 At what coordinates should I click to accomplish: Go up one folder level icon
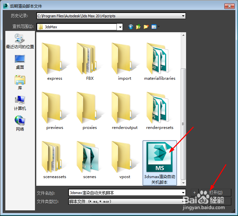pyautogui.click(x=138, y=27)
